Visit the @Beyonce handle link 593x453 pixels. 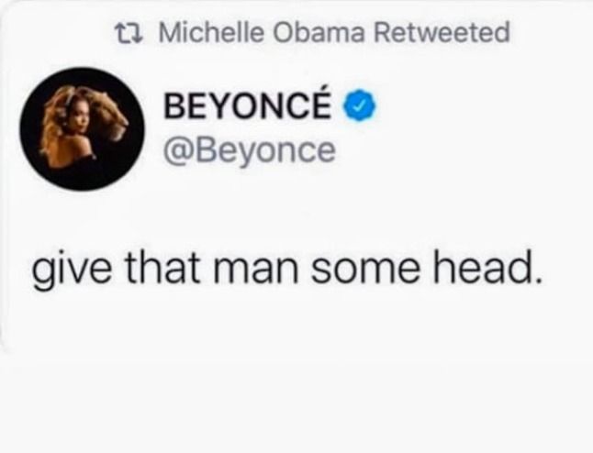(x=250, y=151)
